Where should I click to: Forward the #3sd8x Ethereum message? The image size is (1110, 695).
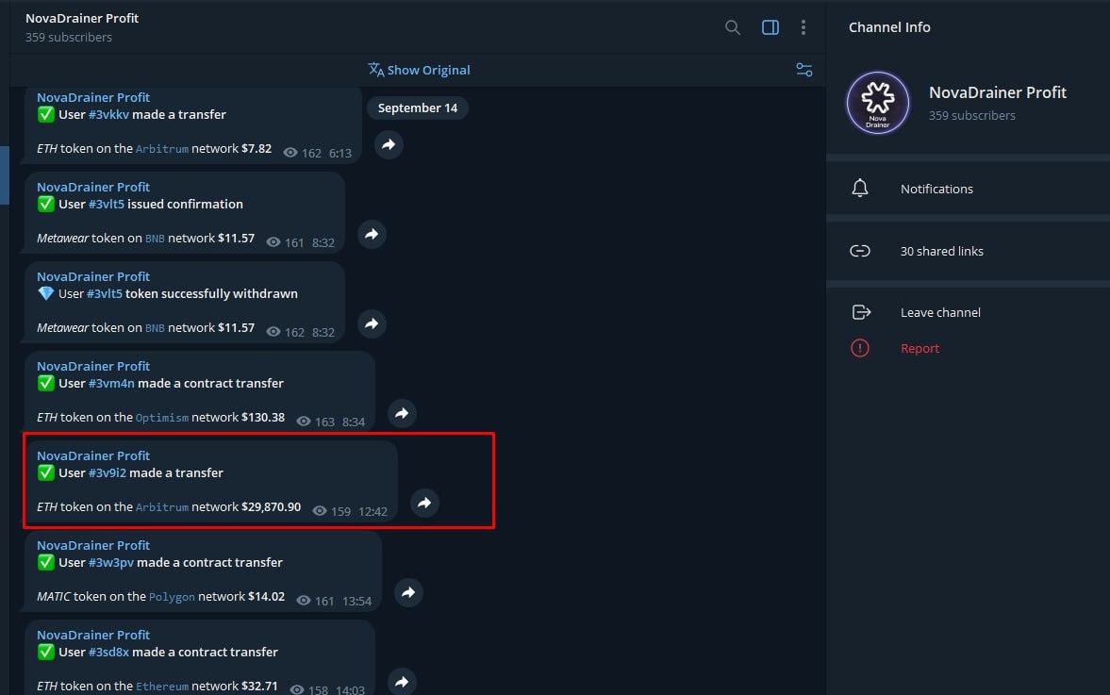point(402,682)
